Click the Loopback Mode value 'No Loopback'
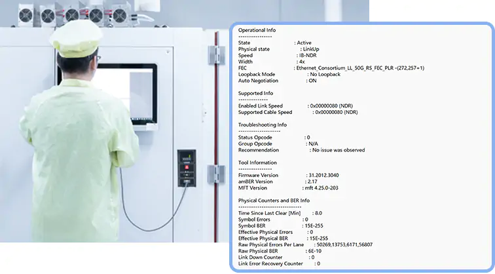Image resolution: width=495 pixels, height=274 pixels. (x=325, y=74)
